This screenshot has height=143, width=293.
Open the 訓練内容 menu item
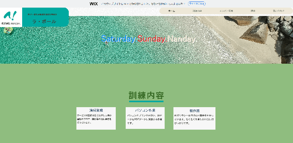point(197,11)
